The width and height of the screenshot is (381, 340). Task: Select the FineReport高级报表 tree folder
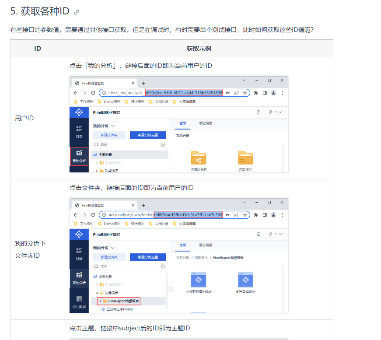pyautogui.click(x=123, y=301)
